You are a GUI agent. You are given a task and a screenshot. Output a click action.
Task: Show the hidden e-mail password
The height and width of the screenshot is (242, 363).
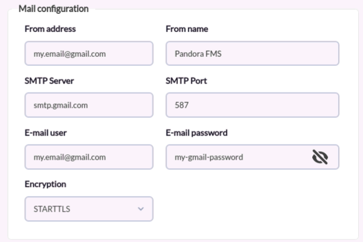tap(320, 157)
